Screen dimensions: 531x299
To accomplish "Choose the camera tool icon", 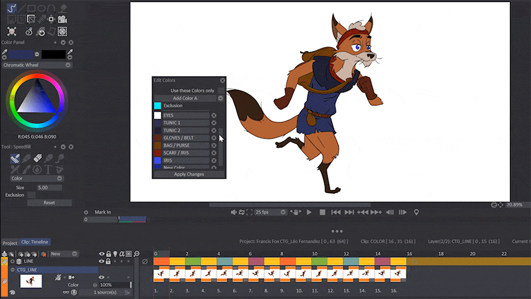I will (62, 19).
